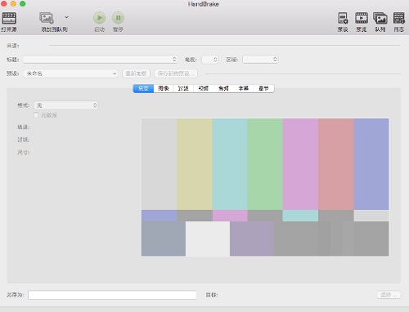Start encoding with the green play button
Viewport: 409px width, 312px height.
pos(99,18)
